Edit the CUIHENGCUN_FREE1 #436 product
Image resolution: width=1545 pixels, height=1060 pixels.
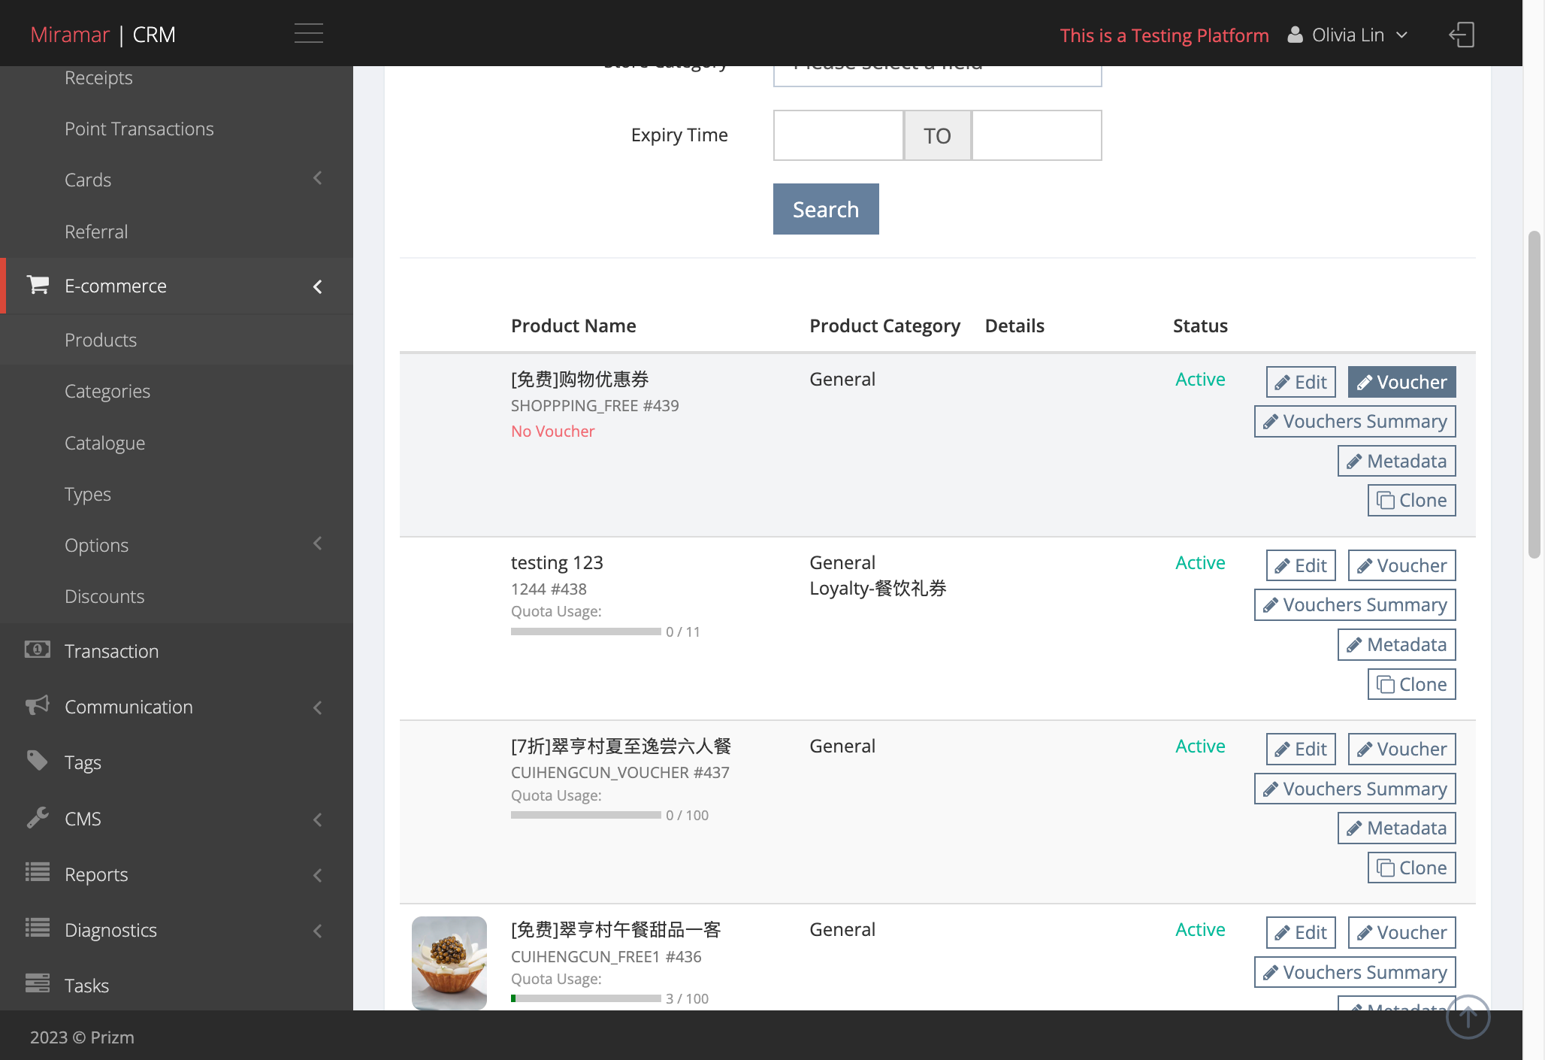pos(1301,932)
